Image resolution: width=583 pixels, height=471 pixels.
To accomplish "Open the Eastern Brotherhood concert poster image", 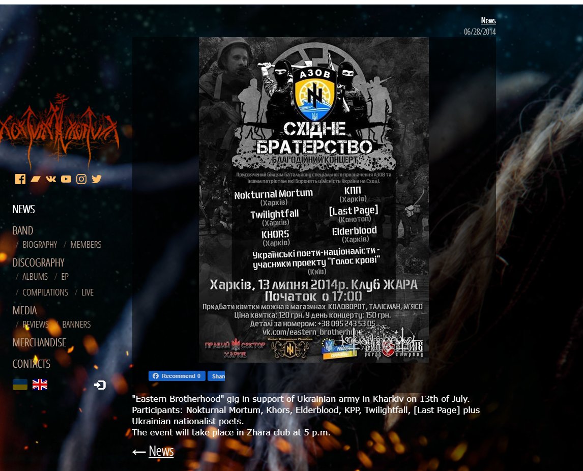I will [313, 199].
